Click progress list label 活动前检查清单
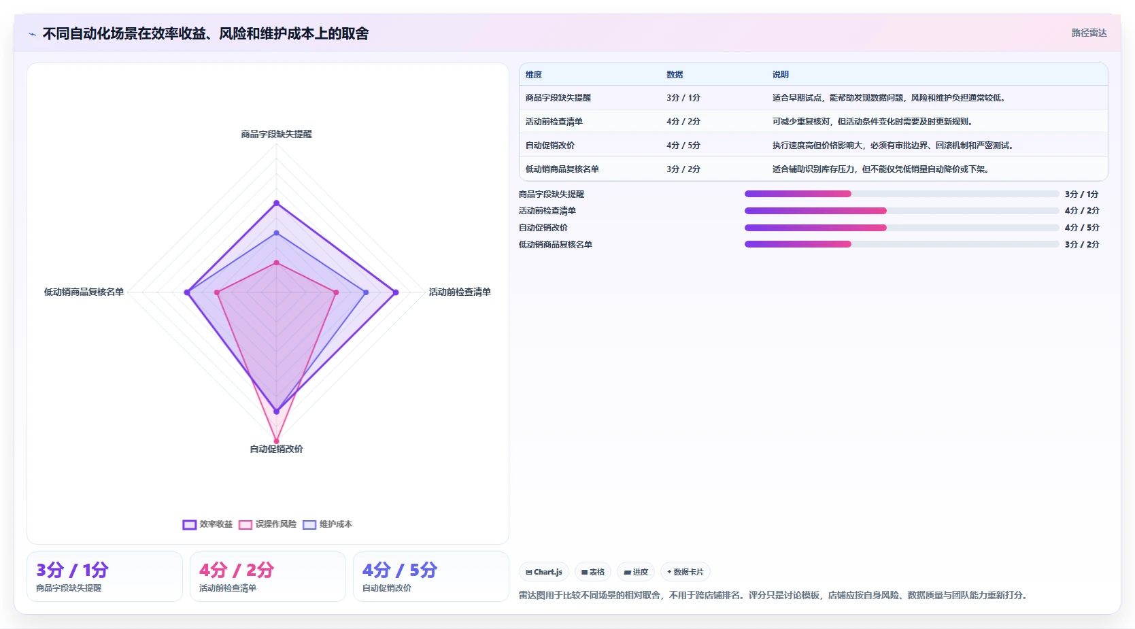The image size is (1135, 629). 547,211
